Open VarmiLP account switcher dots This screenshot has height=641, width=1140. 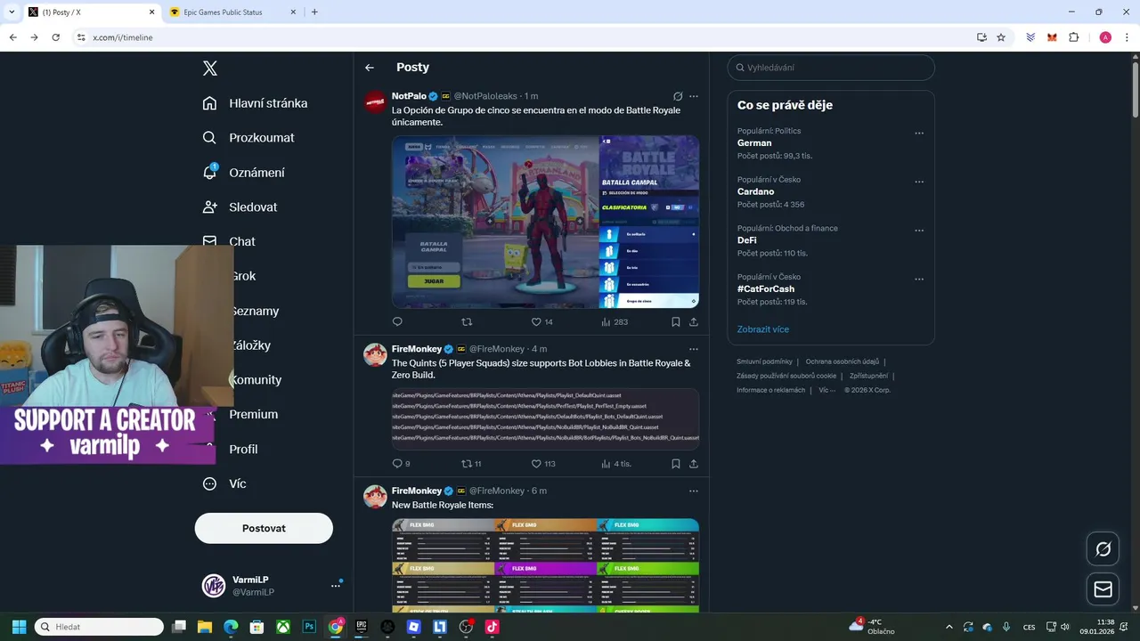[336, 586]
